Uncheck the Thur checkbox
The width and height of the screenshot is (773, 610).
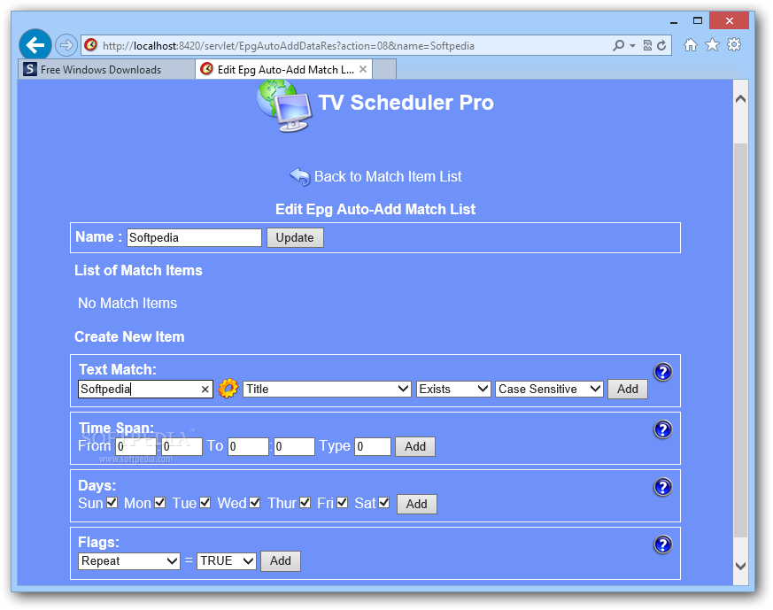coord(305,503)
